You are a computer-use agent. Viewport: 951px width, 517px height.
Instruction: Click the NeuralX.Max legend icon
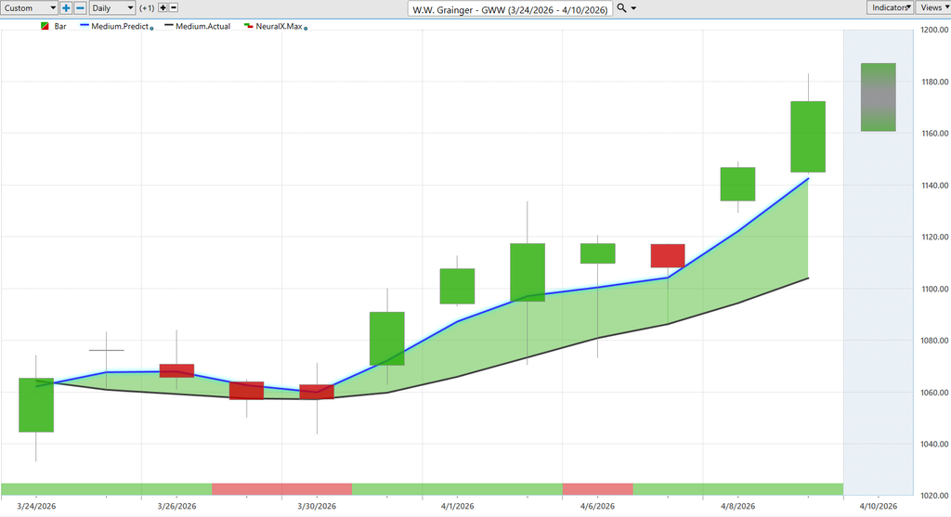click(248, 27)
